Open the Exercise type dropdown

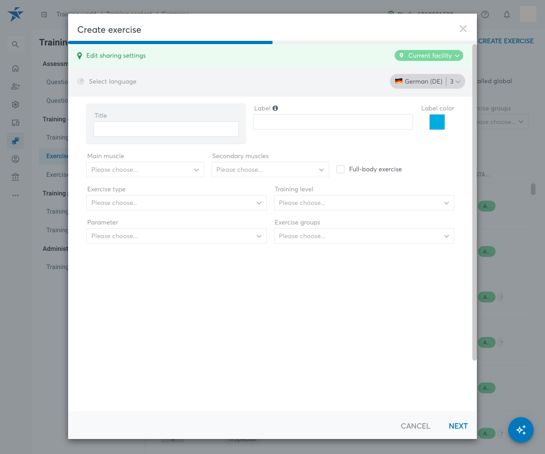[176, 203]
